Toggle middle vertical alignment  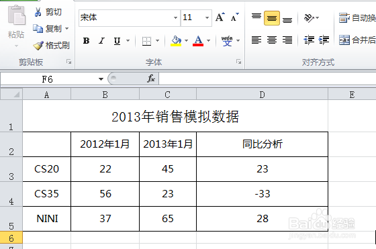point(272,18)
